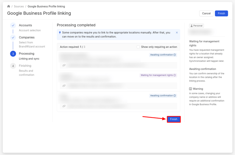This screenshot has width=235, height=155.
Task: Dismiss the blue info notice with the X
Action: (x=177, y=32)
